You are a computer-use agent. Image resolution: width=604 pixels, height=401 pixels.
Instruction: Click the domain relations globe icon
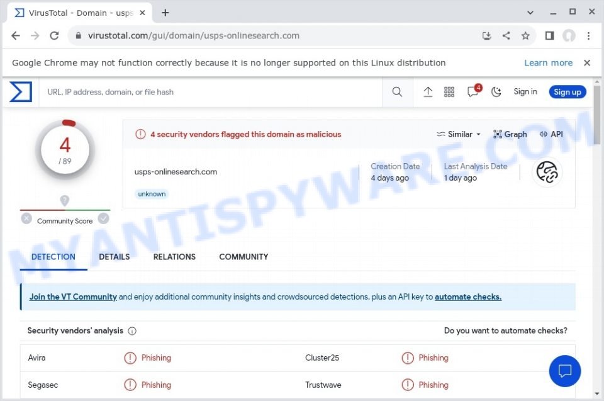(547, 172)
